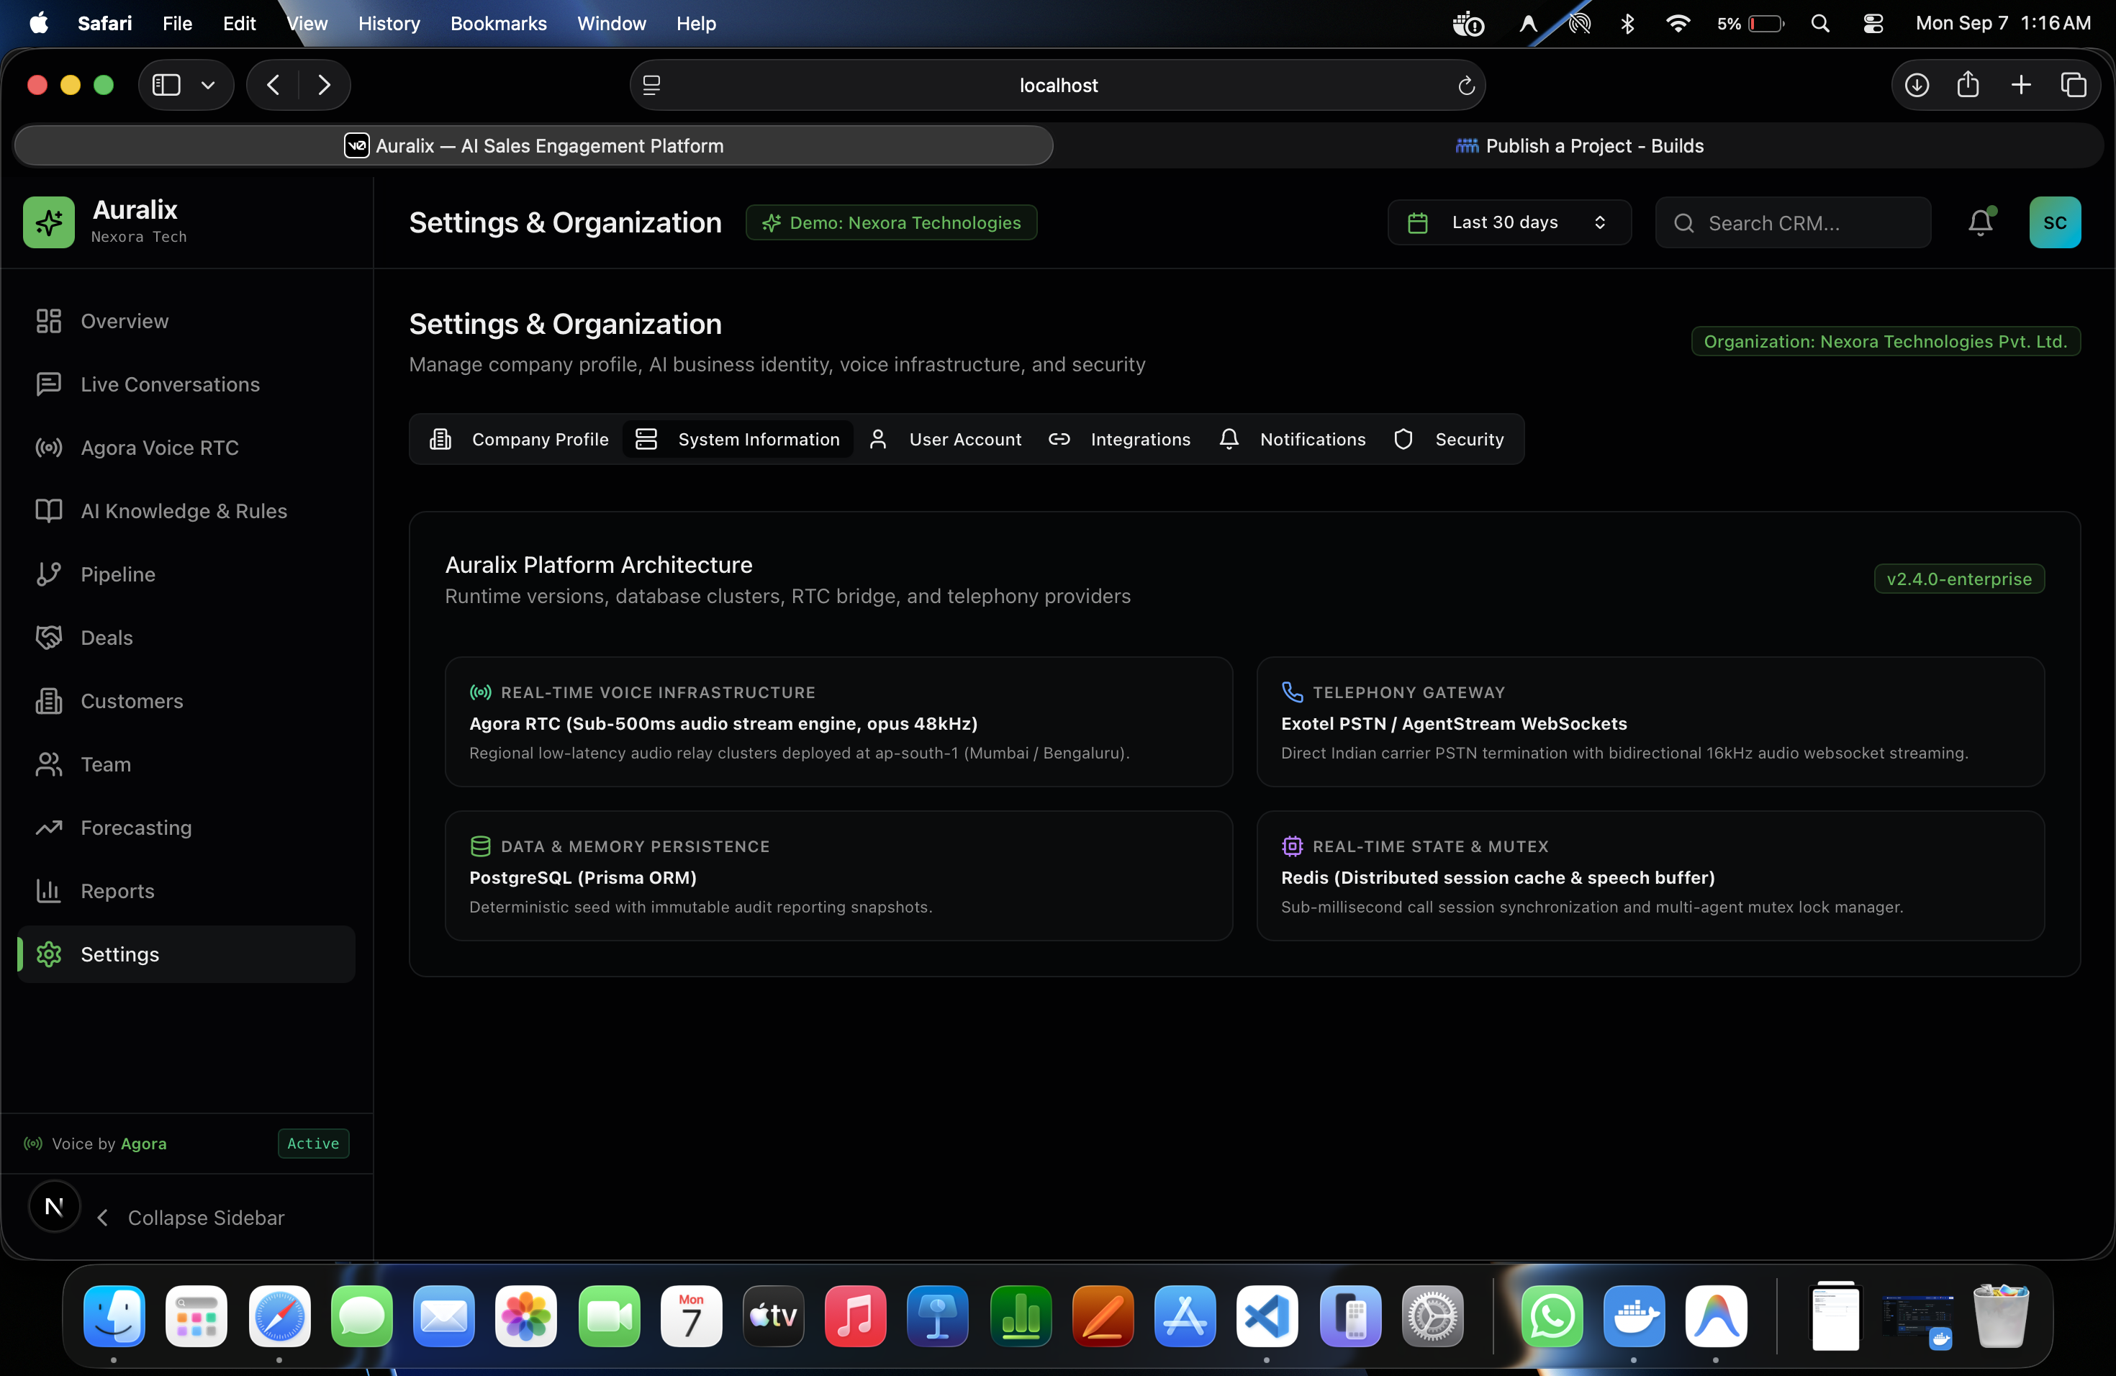
Task: Open Agora Voice RTC from sidebar
Action: (186, 447)
